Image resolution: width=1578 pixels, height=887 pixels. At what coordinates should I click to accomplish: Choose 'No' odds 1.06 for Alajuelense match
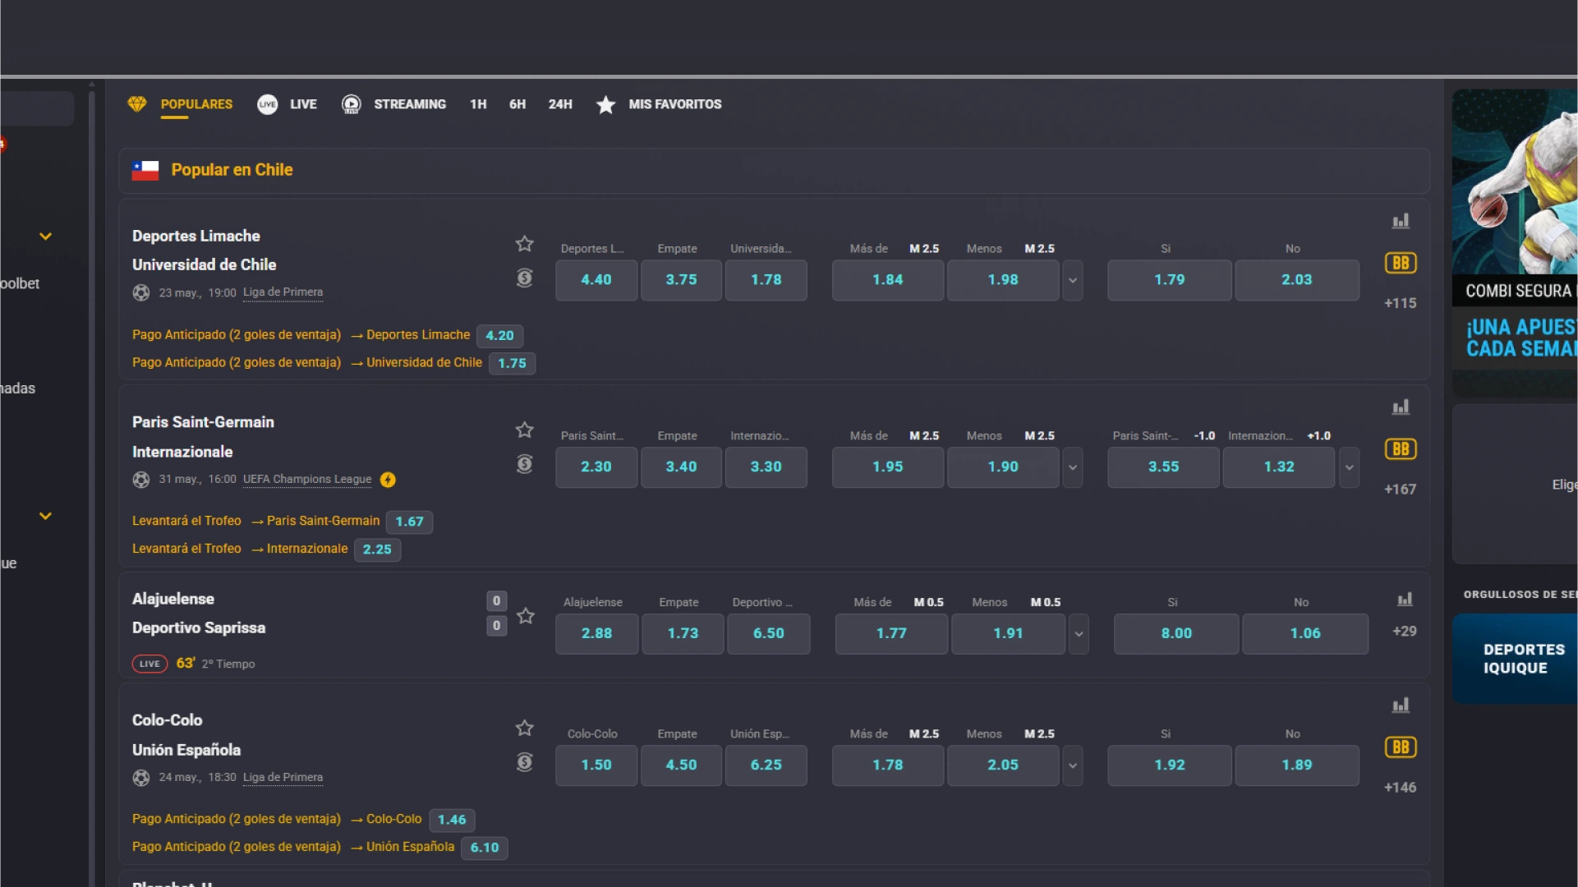[x=1305, y=634]
